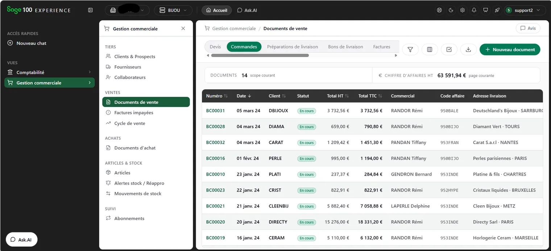Create a Nouveau document
This screenshot has width=551, height=251.
510,50
